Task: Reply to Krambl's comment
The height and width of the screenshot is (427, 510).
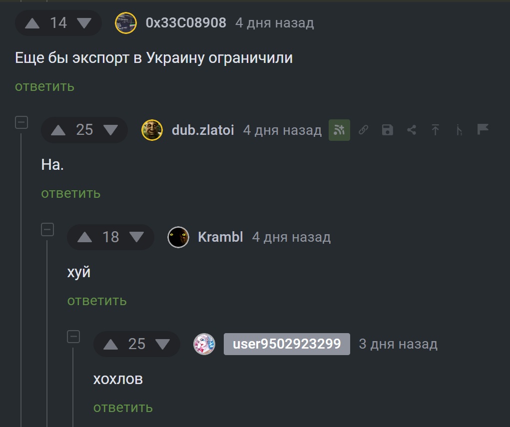Action: pyautogui.click(x=97, y=301)
